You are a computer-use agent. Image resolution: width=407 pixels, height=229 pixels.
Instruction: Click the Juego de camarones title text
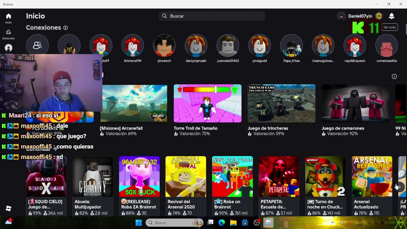[343, 128]
